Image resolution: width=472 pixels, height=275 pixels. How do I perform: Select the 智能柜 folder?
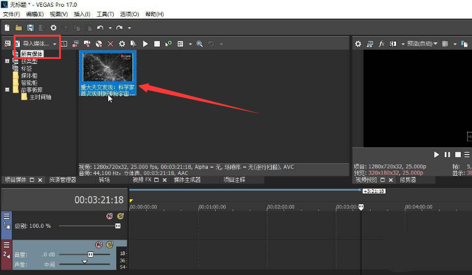coord(29,83)
